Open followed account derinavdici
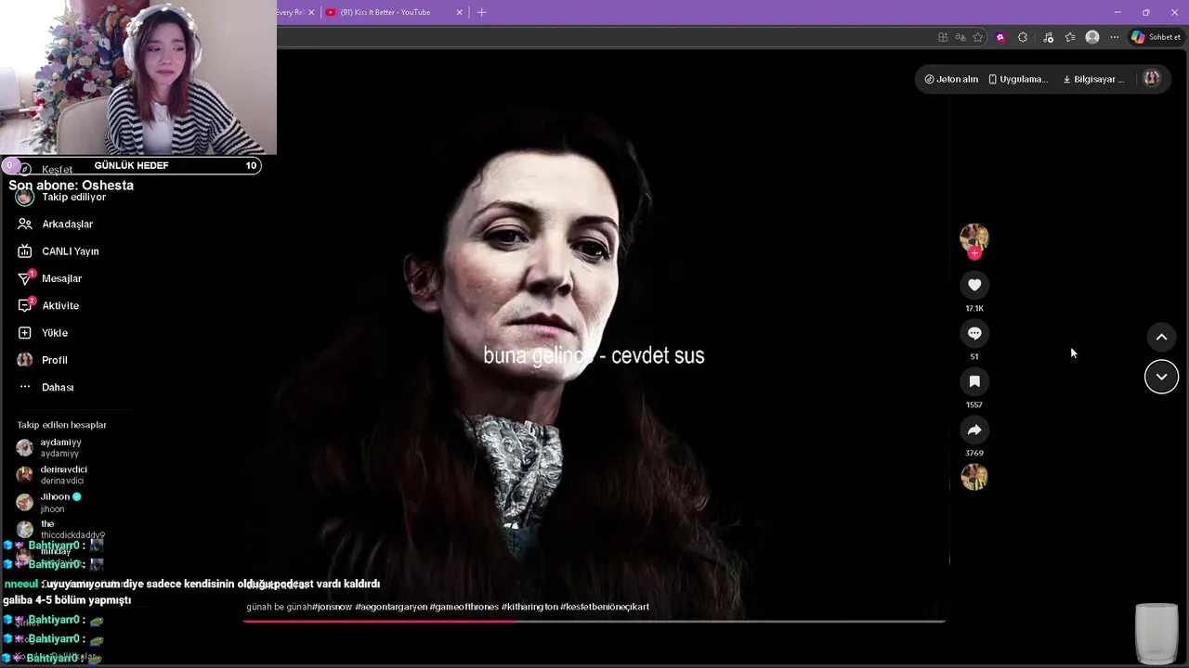The height and width of the screenshot is (668, 1189). tap(63, 475)
